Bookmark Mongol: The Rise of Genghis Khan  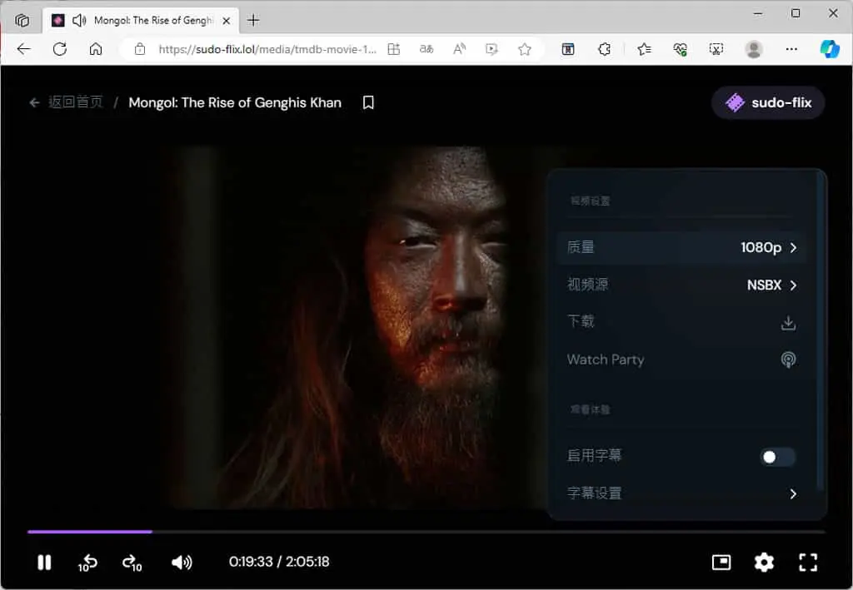coord(368,102)
